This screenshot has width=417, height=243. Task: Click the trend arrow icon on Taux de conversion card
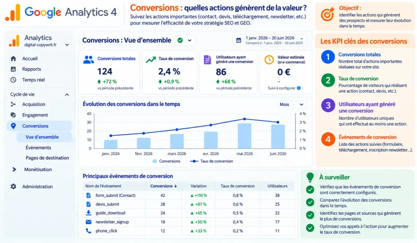[x=151, y=60]
